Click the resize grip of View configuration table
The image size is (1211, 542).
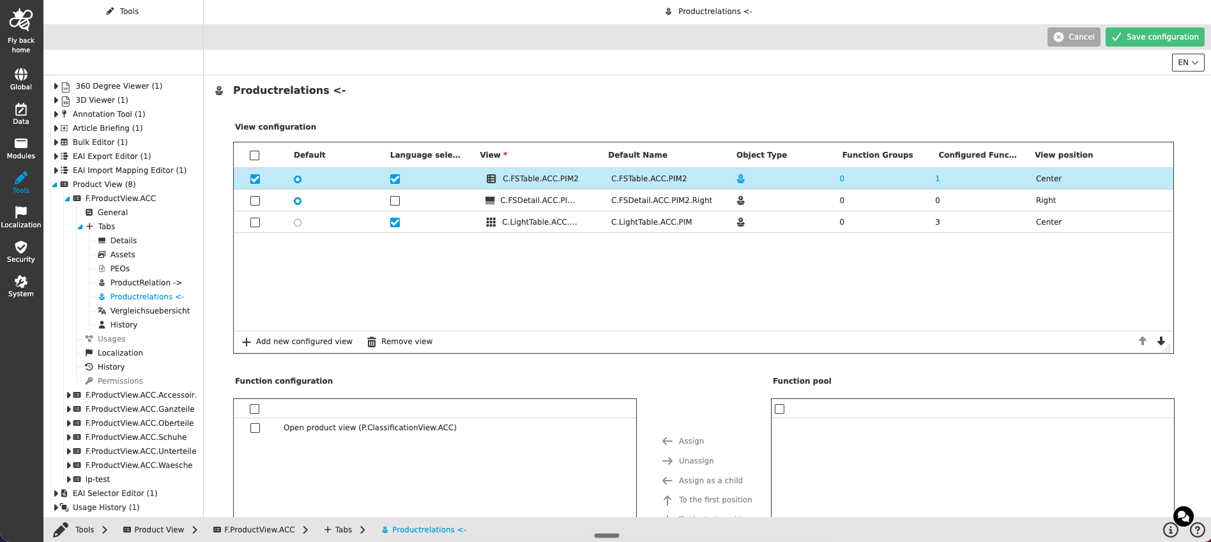point(1167,348)
